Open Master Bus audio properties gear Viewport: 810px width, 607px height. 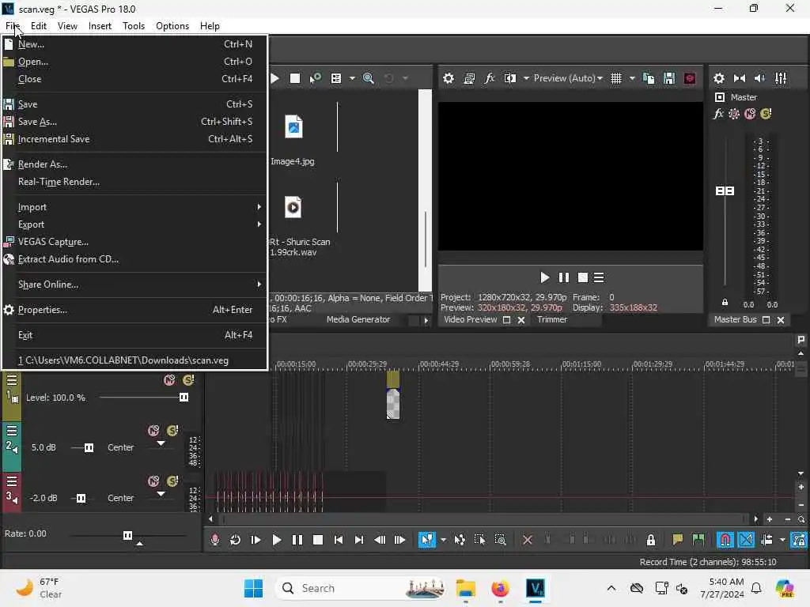718,78
